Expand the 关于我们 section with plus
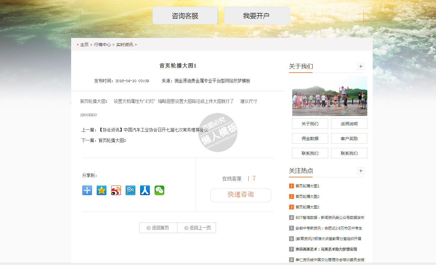This screenshot has width=436, height=265. pyautogui.click(x=361, y=67)
